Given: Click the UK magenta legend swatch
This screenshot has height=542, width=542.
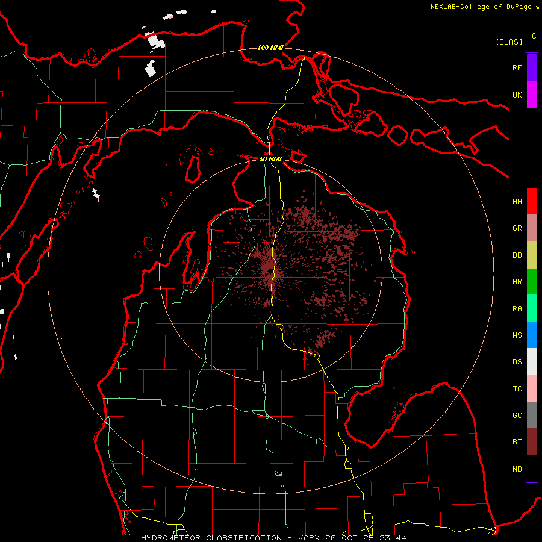Looking at the screenshot, I should [532, 95].
